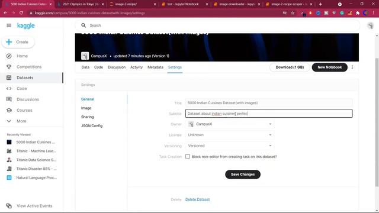This screenshot has height=213, width=379.
Task: Click the Delete Dataset link
Action: 197,199
